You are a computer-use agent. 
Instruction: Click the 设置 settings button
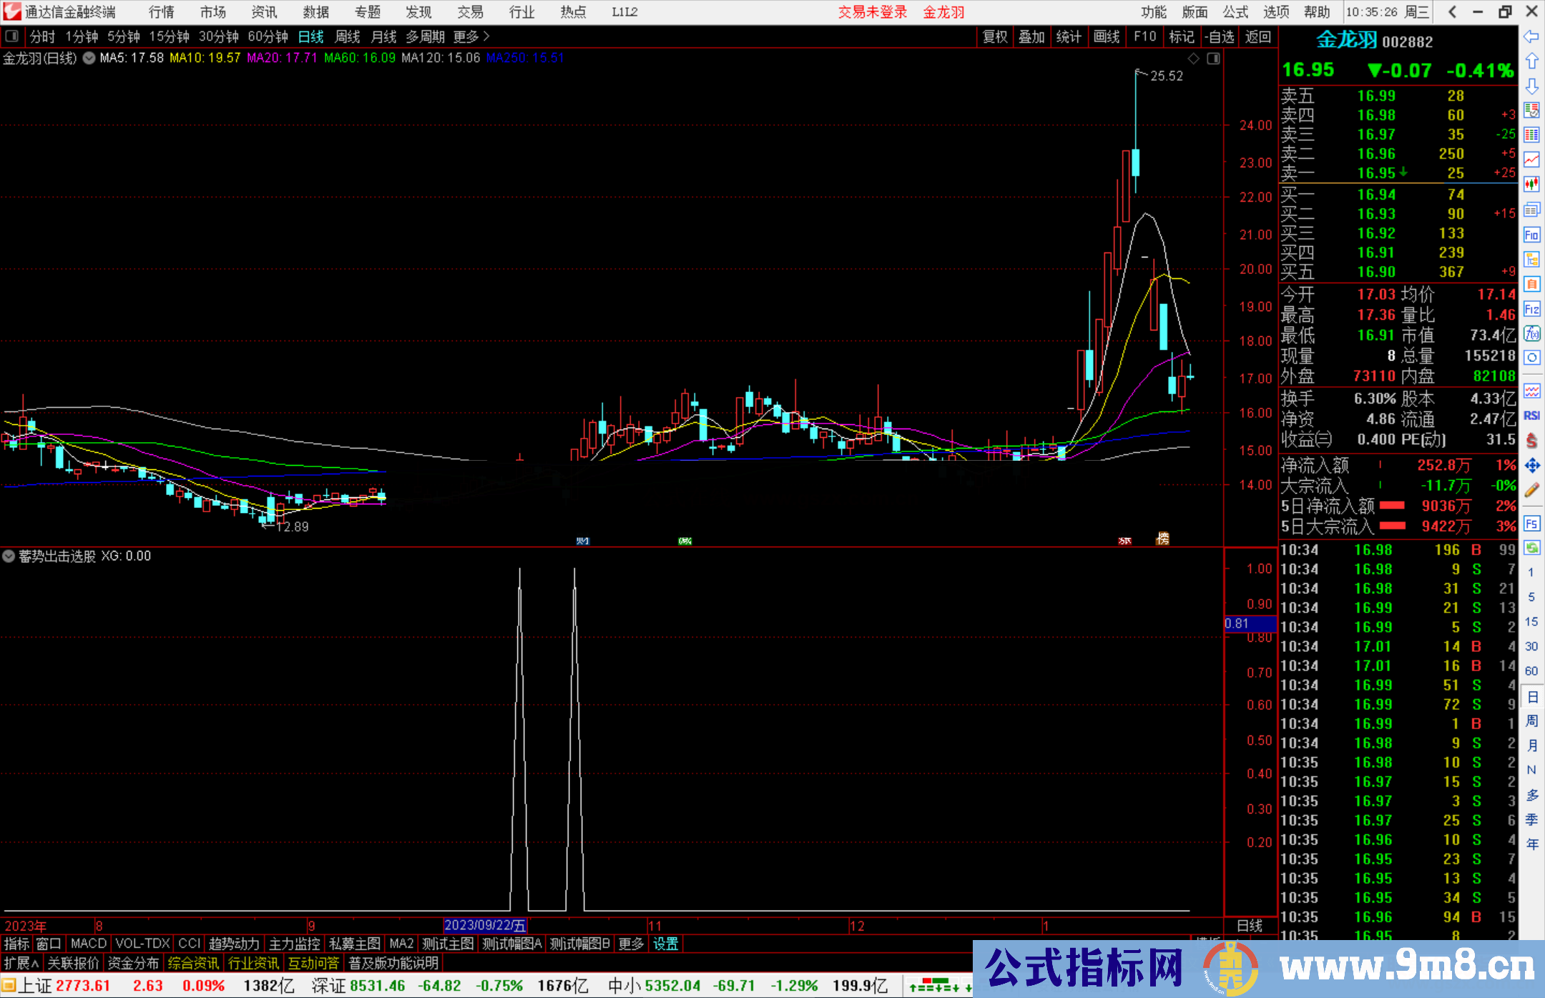(x=665, y=944)
